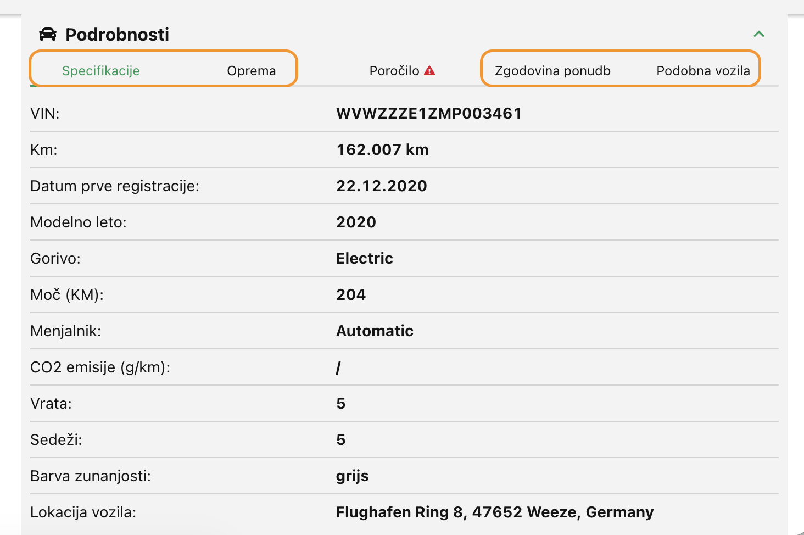Open the Oprema tab

pyautogui.click(x=252, y=71)
